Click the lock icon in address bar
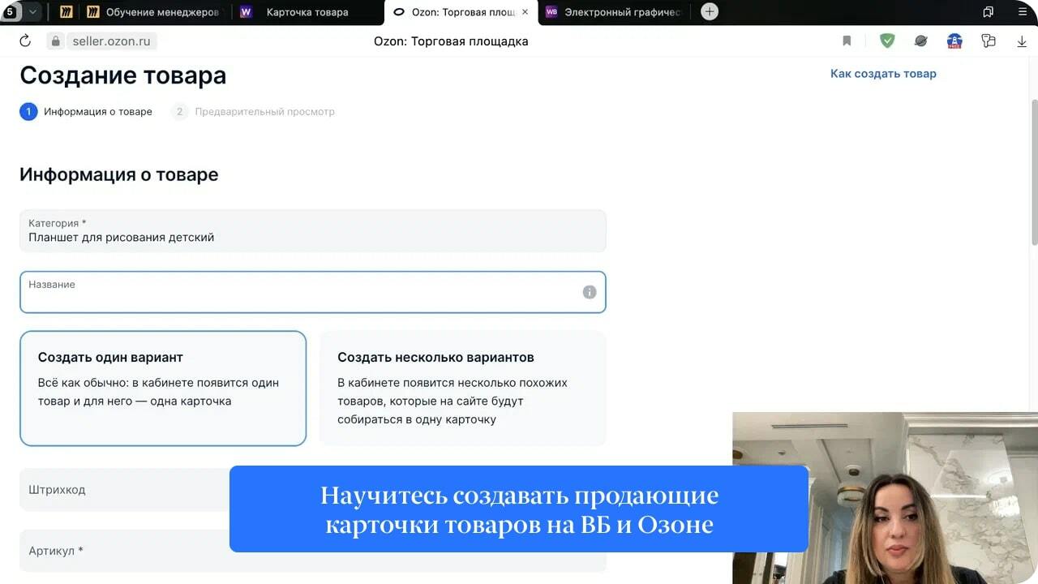This screenshot has height=584, width=1038. coord(55,41)
